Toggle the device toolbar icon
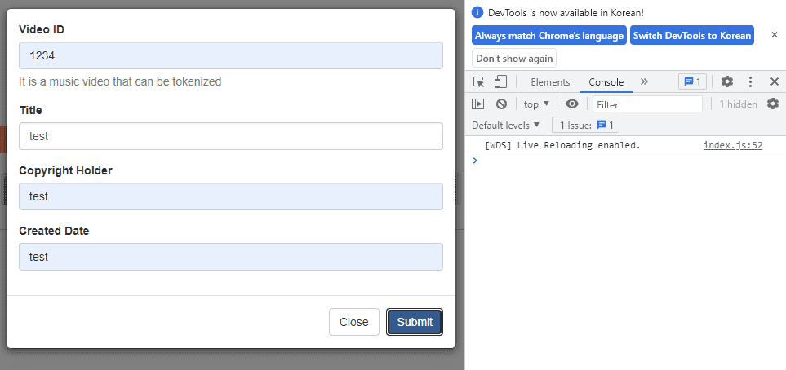Image resolution: width=786 pixels, height=370 pixels. pyautogui.click(x=500, y=82)
